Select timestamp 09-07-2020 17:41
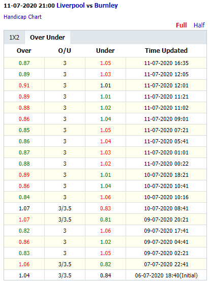Screen dimensions: 210x282 pos(166,231)
